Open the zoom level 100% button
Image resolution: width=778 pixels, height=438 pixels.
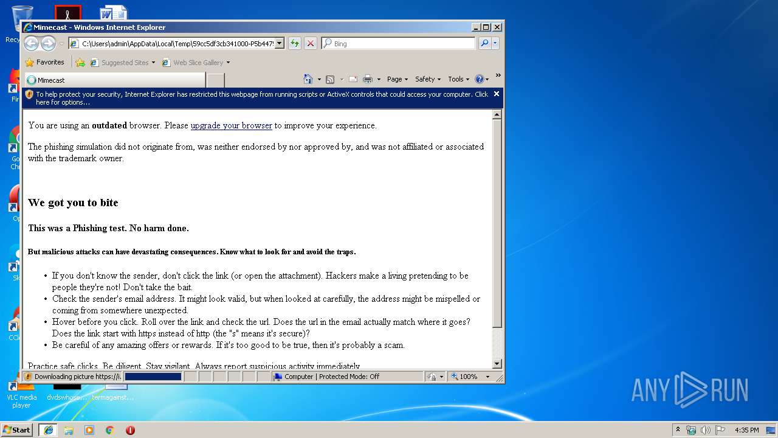[464, 377]
